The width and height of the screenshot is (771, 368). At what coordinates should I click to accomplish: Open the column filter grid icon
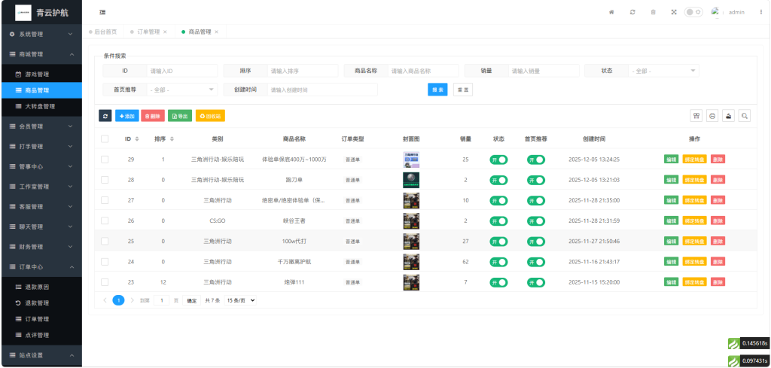[x=696, y=116]
